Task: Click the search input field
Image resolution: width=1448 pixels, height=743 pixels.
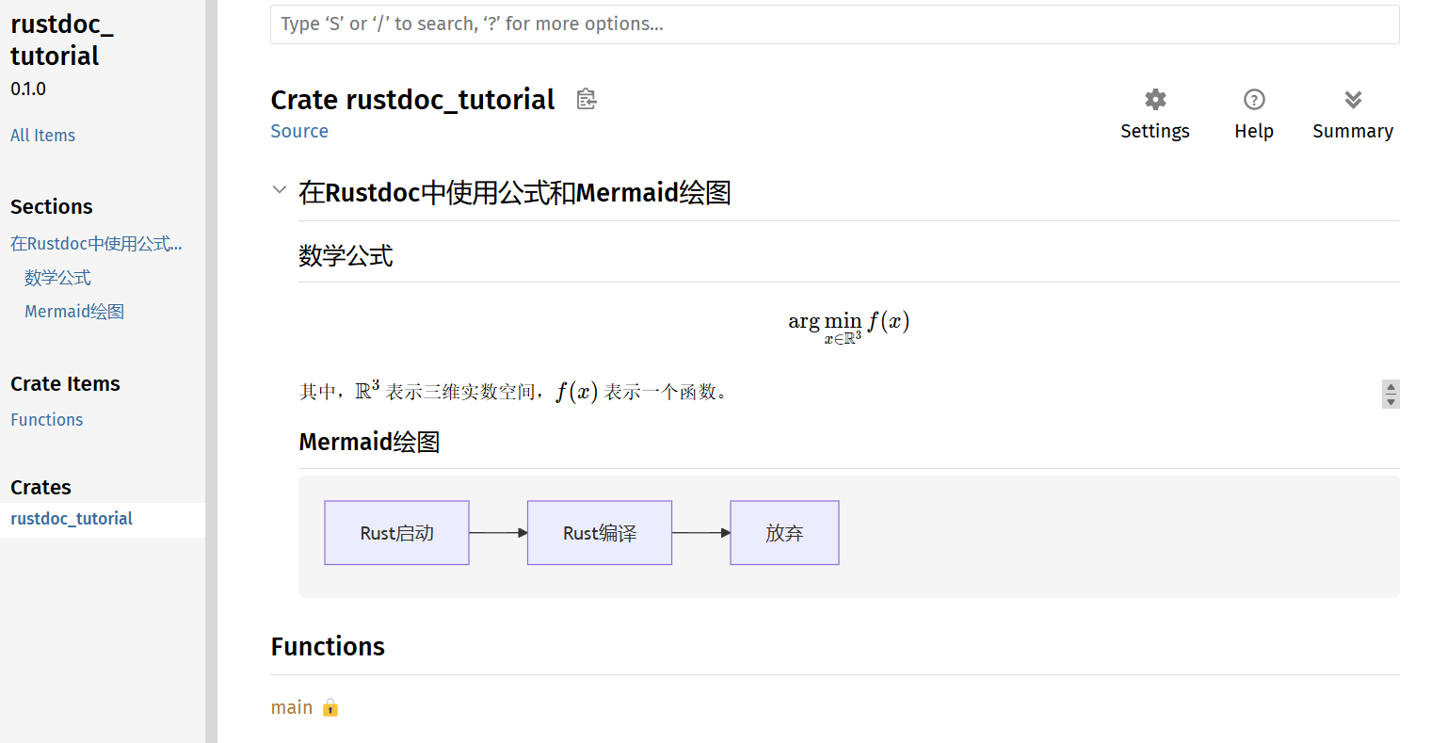Action: pos(834,24)
